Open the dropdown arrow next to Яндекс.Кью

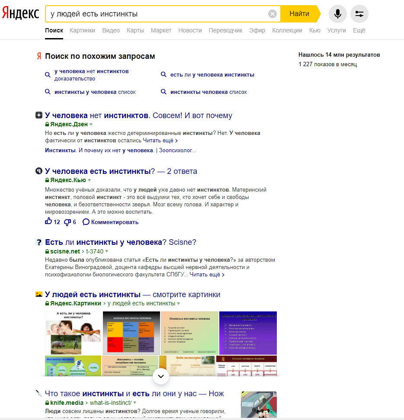(x=90, y=180)
